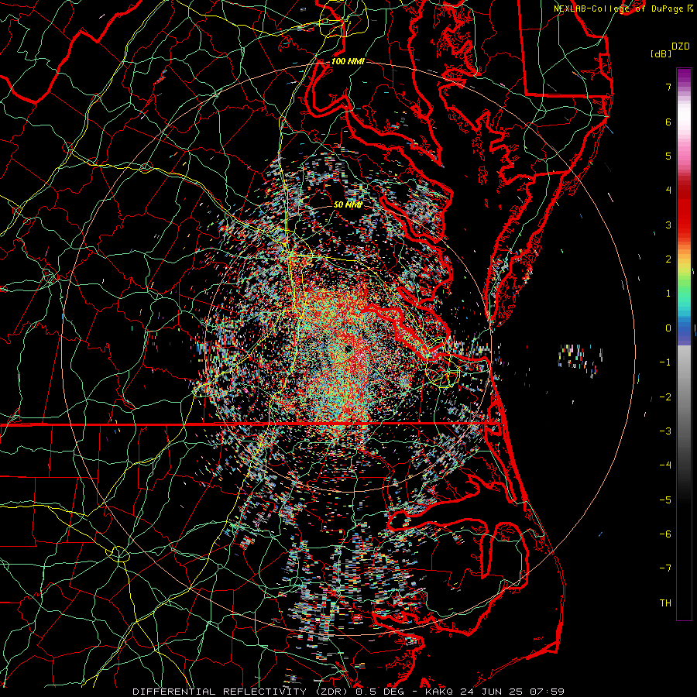Image resolution: width=697 pixels, height=697 pixels.
Task: Click the -7 value on color scale
Action: 665,568
